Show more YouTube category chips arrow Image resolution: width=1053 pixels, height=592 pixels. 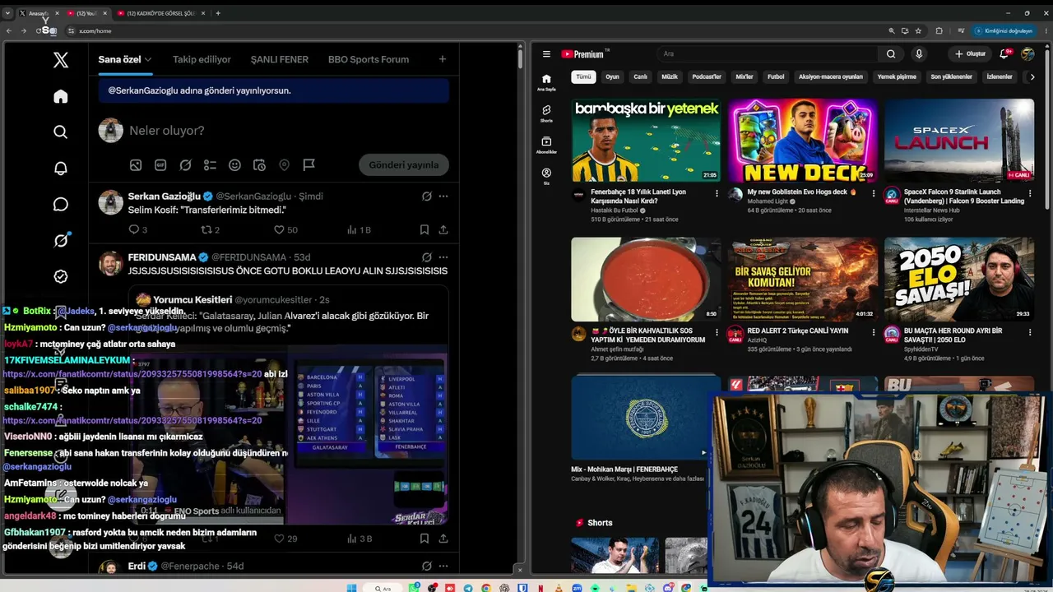1034,76
